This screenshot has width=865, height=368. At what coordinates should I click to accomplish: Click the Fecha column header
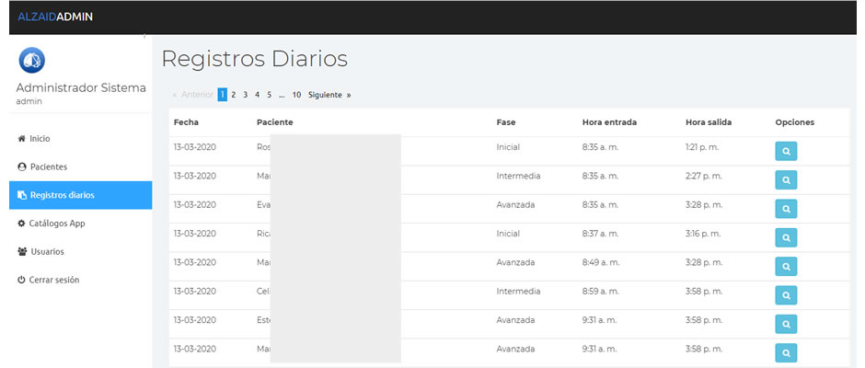(x=186, y=122)
